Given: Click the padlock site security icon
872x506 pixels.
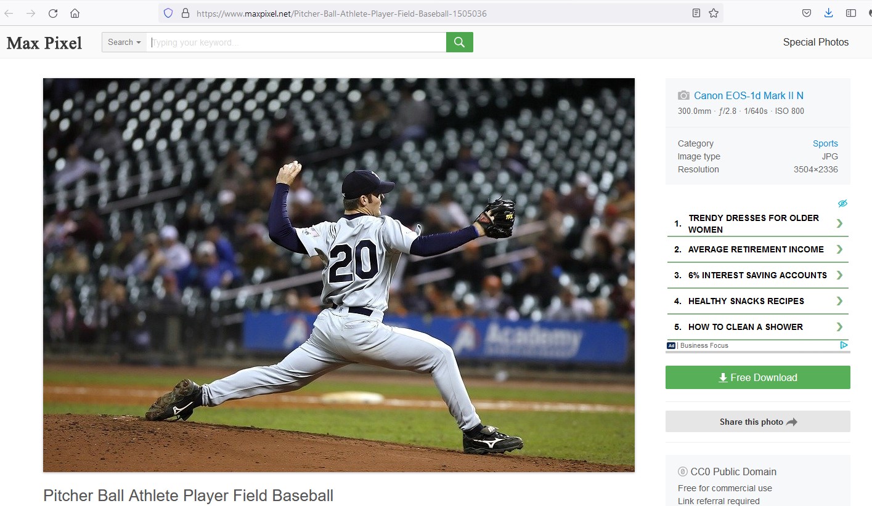Looking at the screenshot, I should [185, 13].
